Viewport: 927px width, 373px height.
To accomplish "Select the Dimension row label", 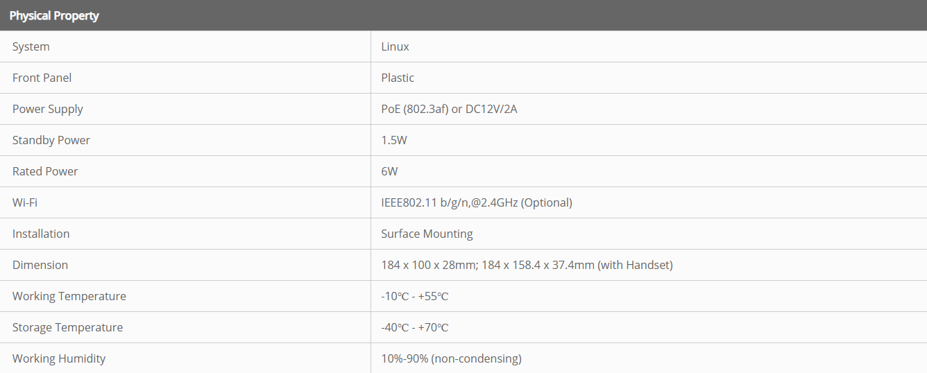I will coord(40,265).
